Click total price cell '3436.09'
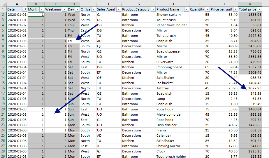Viewport: 269px width, 158px height. pos(250,46)
